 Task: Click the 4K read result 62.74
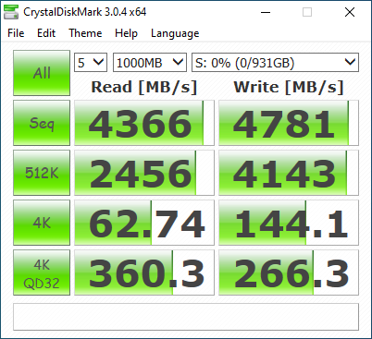[144, 223]
